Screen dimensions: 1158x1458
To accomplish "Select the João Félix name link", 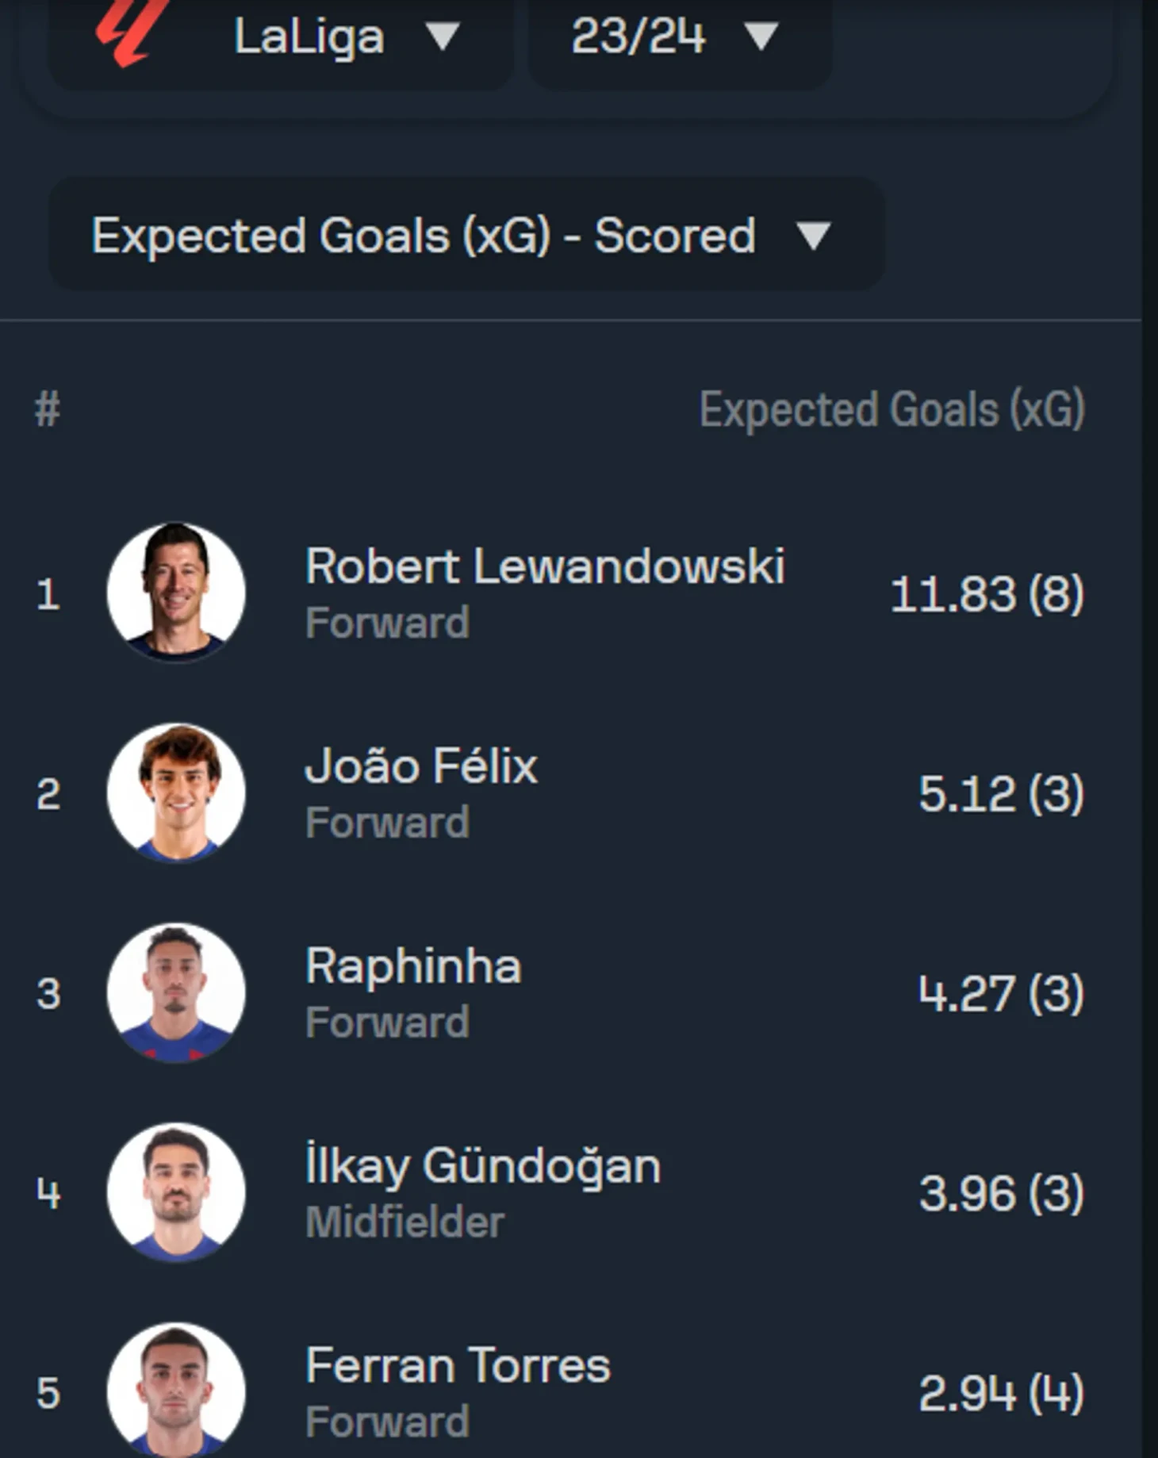I will coord(422,766).
